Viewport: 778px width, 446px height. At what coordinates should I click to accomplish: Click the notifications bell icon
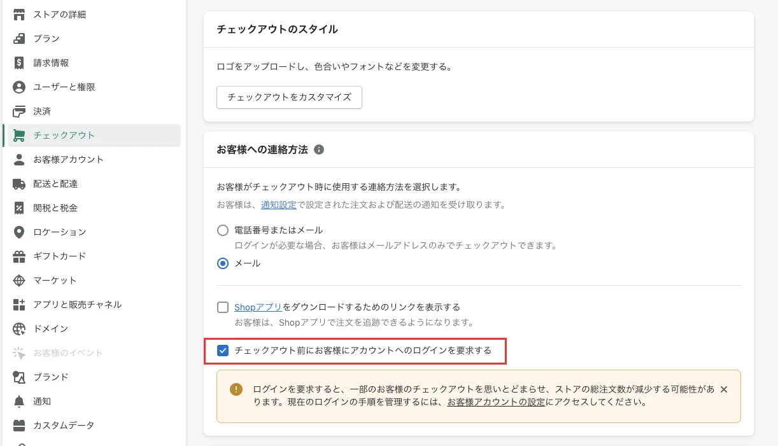pos(19,401)
